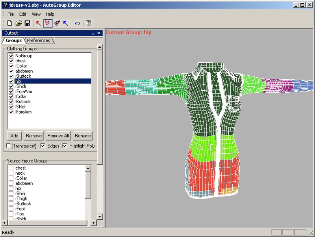Select lButtock in Clothing Groups list
This screenshot has height=237, width=315.
coord(23,102)
